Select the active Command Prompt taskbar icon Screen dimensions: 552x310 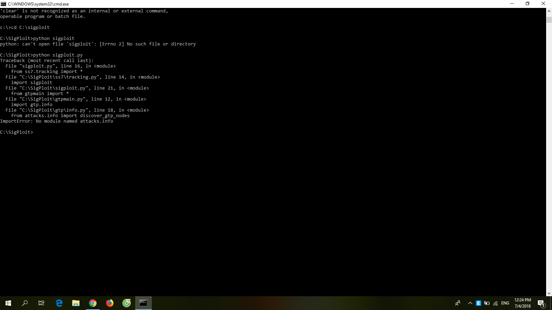[143, 303]
